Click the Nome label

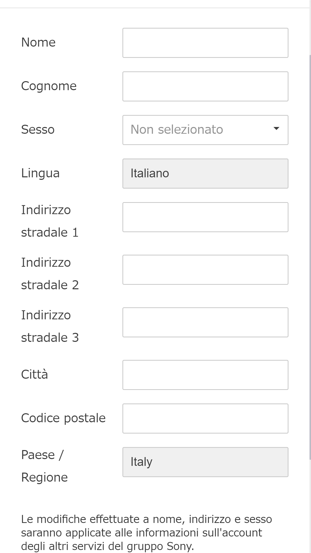tap(38, 43)
